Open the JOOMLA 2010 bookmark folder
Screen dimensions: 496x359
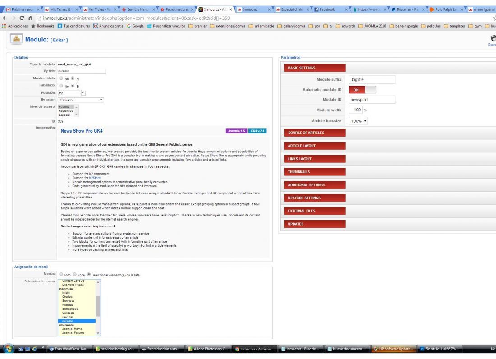pos(372,26)
